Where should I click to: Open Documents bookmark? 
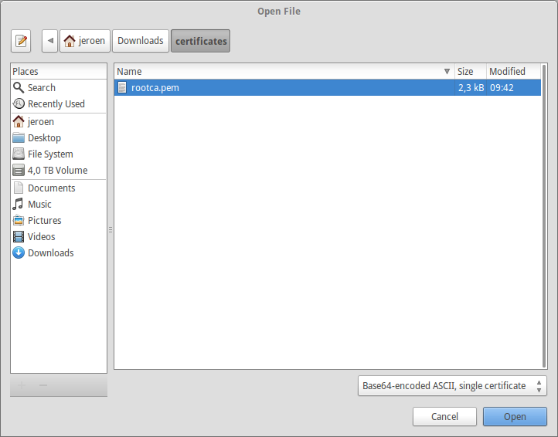[x=59, y=188]
